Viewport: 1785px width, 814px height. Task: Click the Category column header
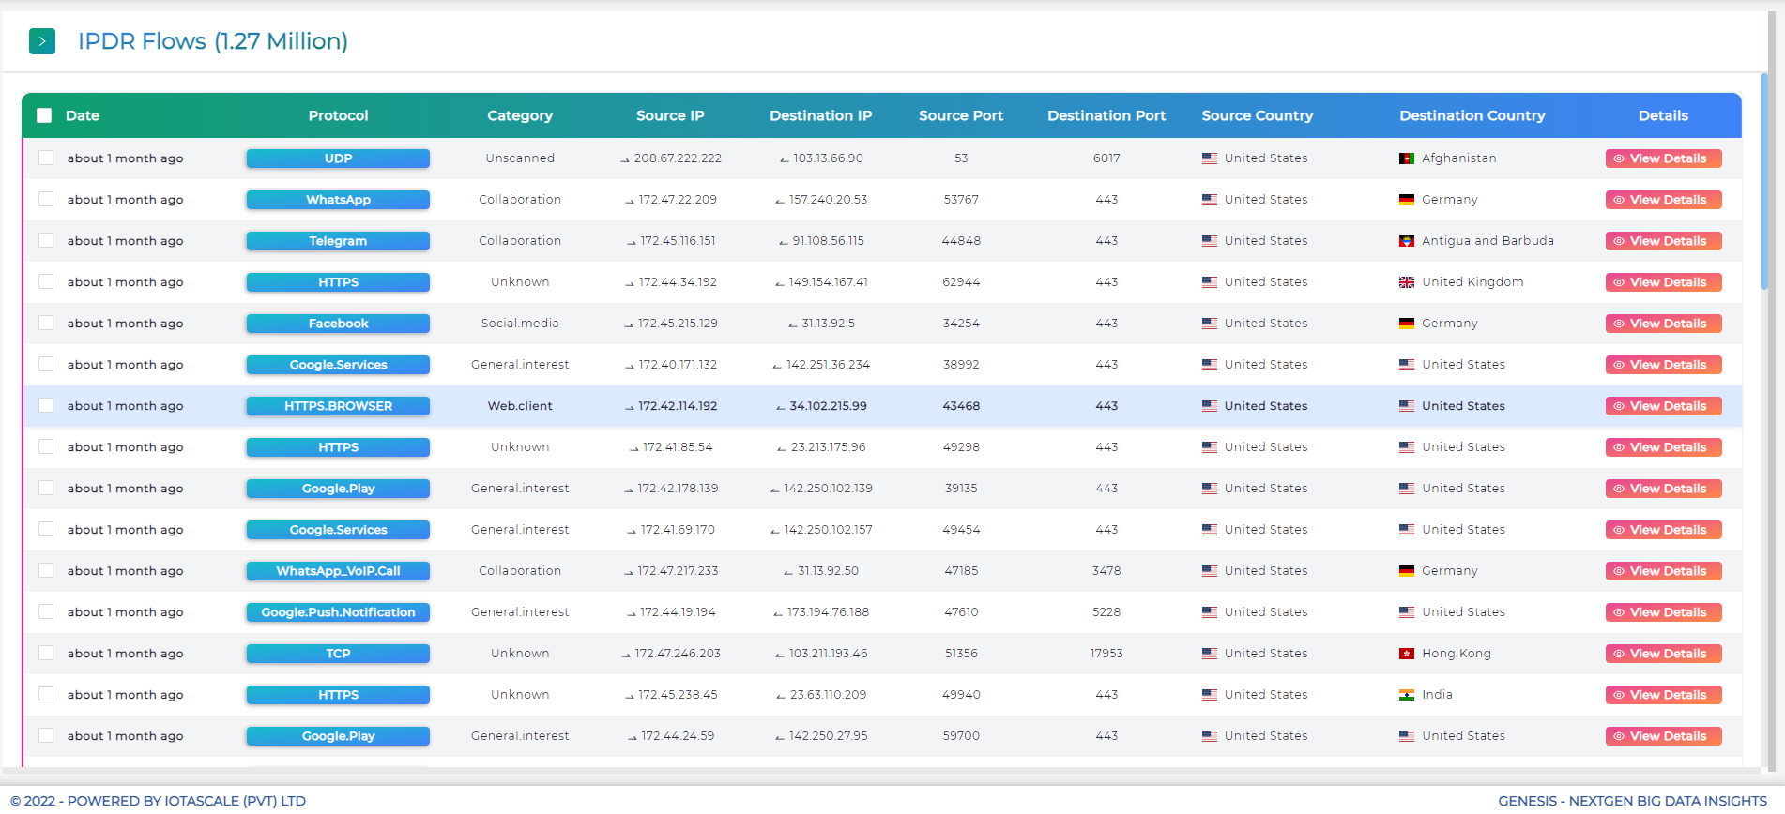point(519,115)
